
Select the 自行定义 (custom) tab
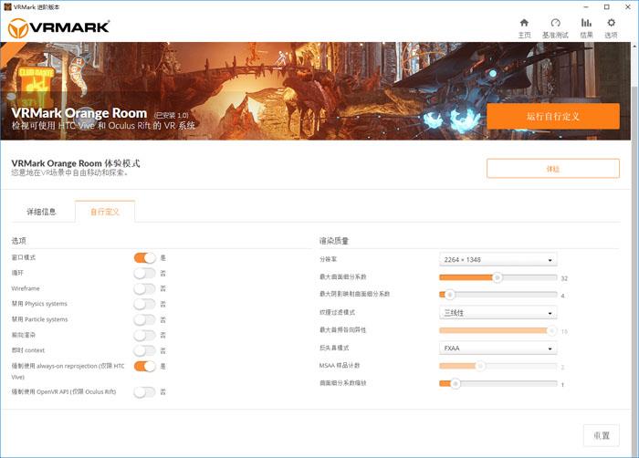coord(105,212)
